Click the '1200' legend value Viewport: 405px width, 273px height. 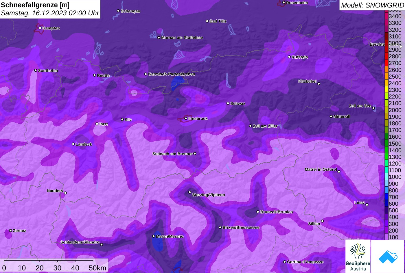coord(395,164)
